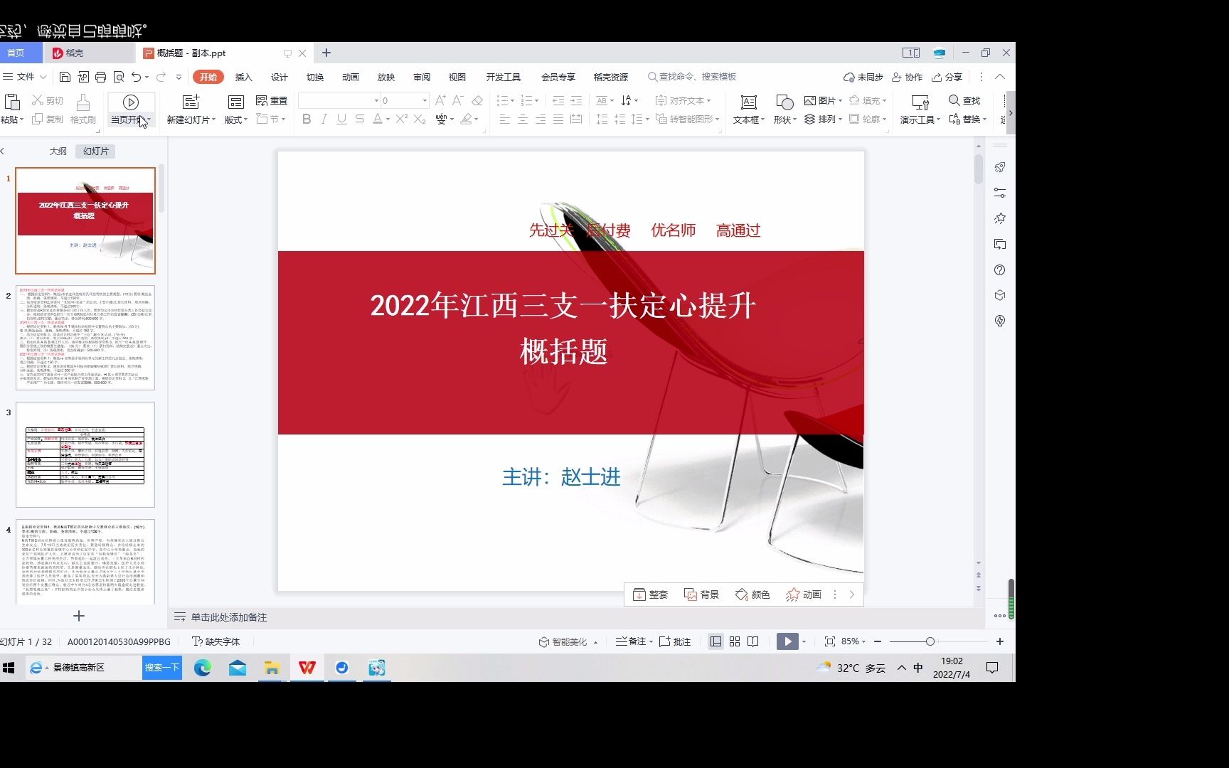Click 智能美化 smart beautify button
The height and width of the screenshot is (768, 1229).
568,641
